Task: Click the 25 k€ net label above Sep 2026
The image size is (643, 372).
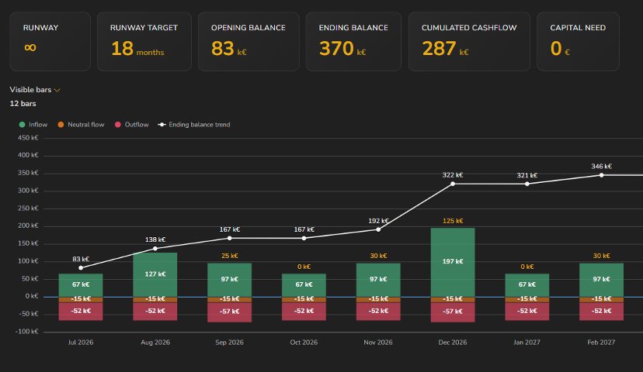Action: coord(230,256)
